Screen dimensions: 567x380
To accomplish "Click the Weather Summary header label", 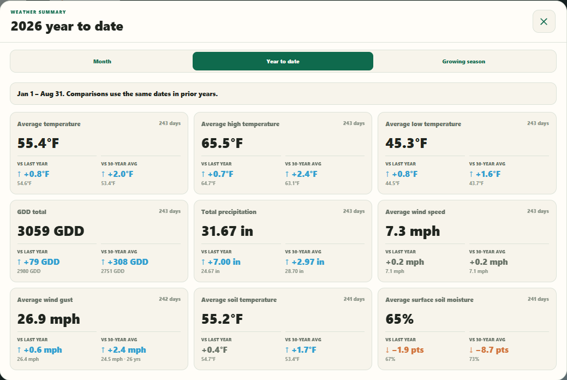I will pyautogui.click(x=38, y=12).
